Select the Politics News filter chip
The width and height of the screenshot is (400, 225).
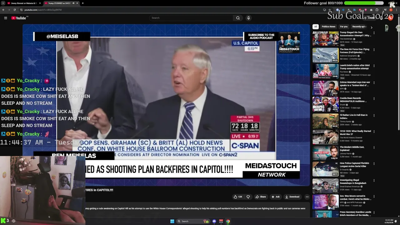(328, 27)
